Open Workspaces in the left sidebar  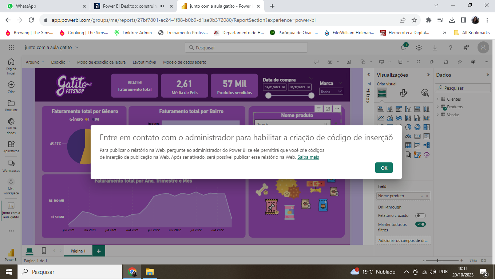tap(11, 166)
